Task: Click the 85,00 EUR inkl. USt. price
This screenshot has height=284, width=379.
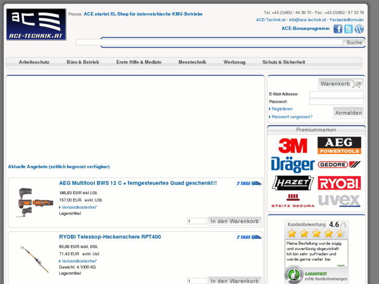Action: (79, 247)
